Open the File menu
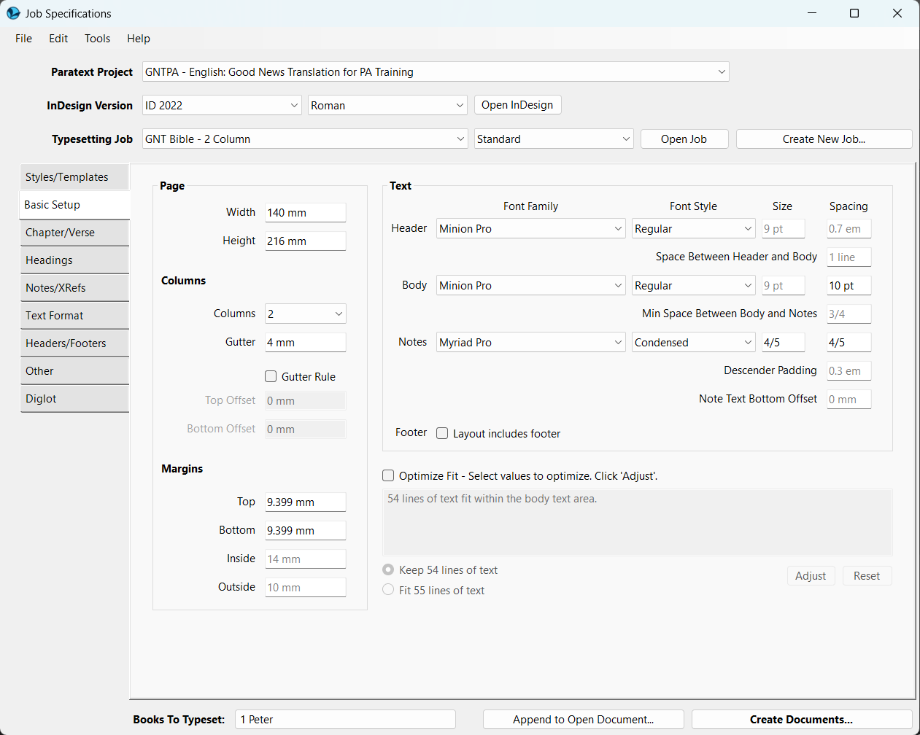Viewport: 920px width, 735px height. 24,39
